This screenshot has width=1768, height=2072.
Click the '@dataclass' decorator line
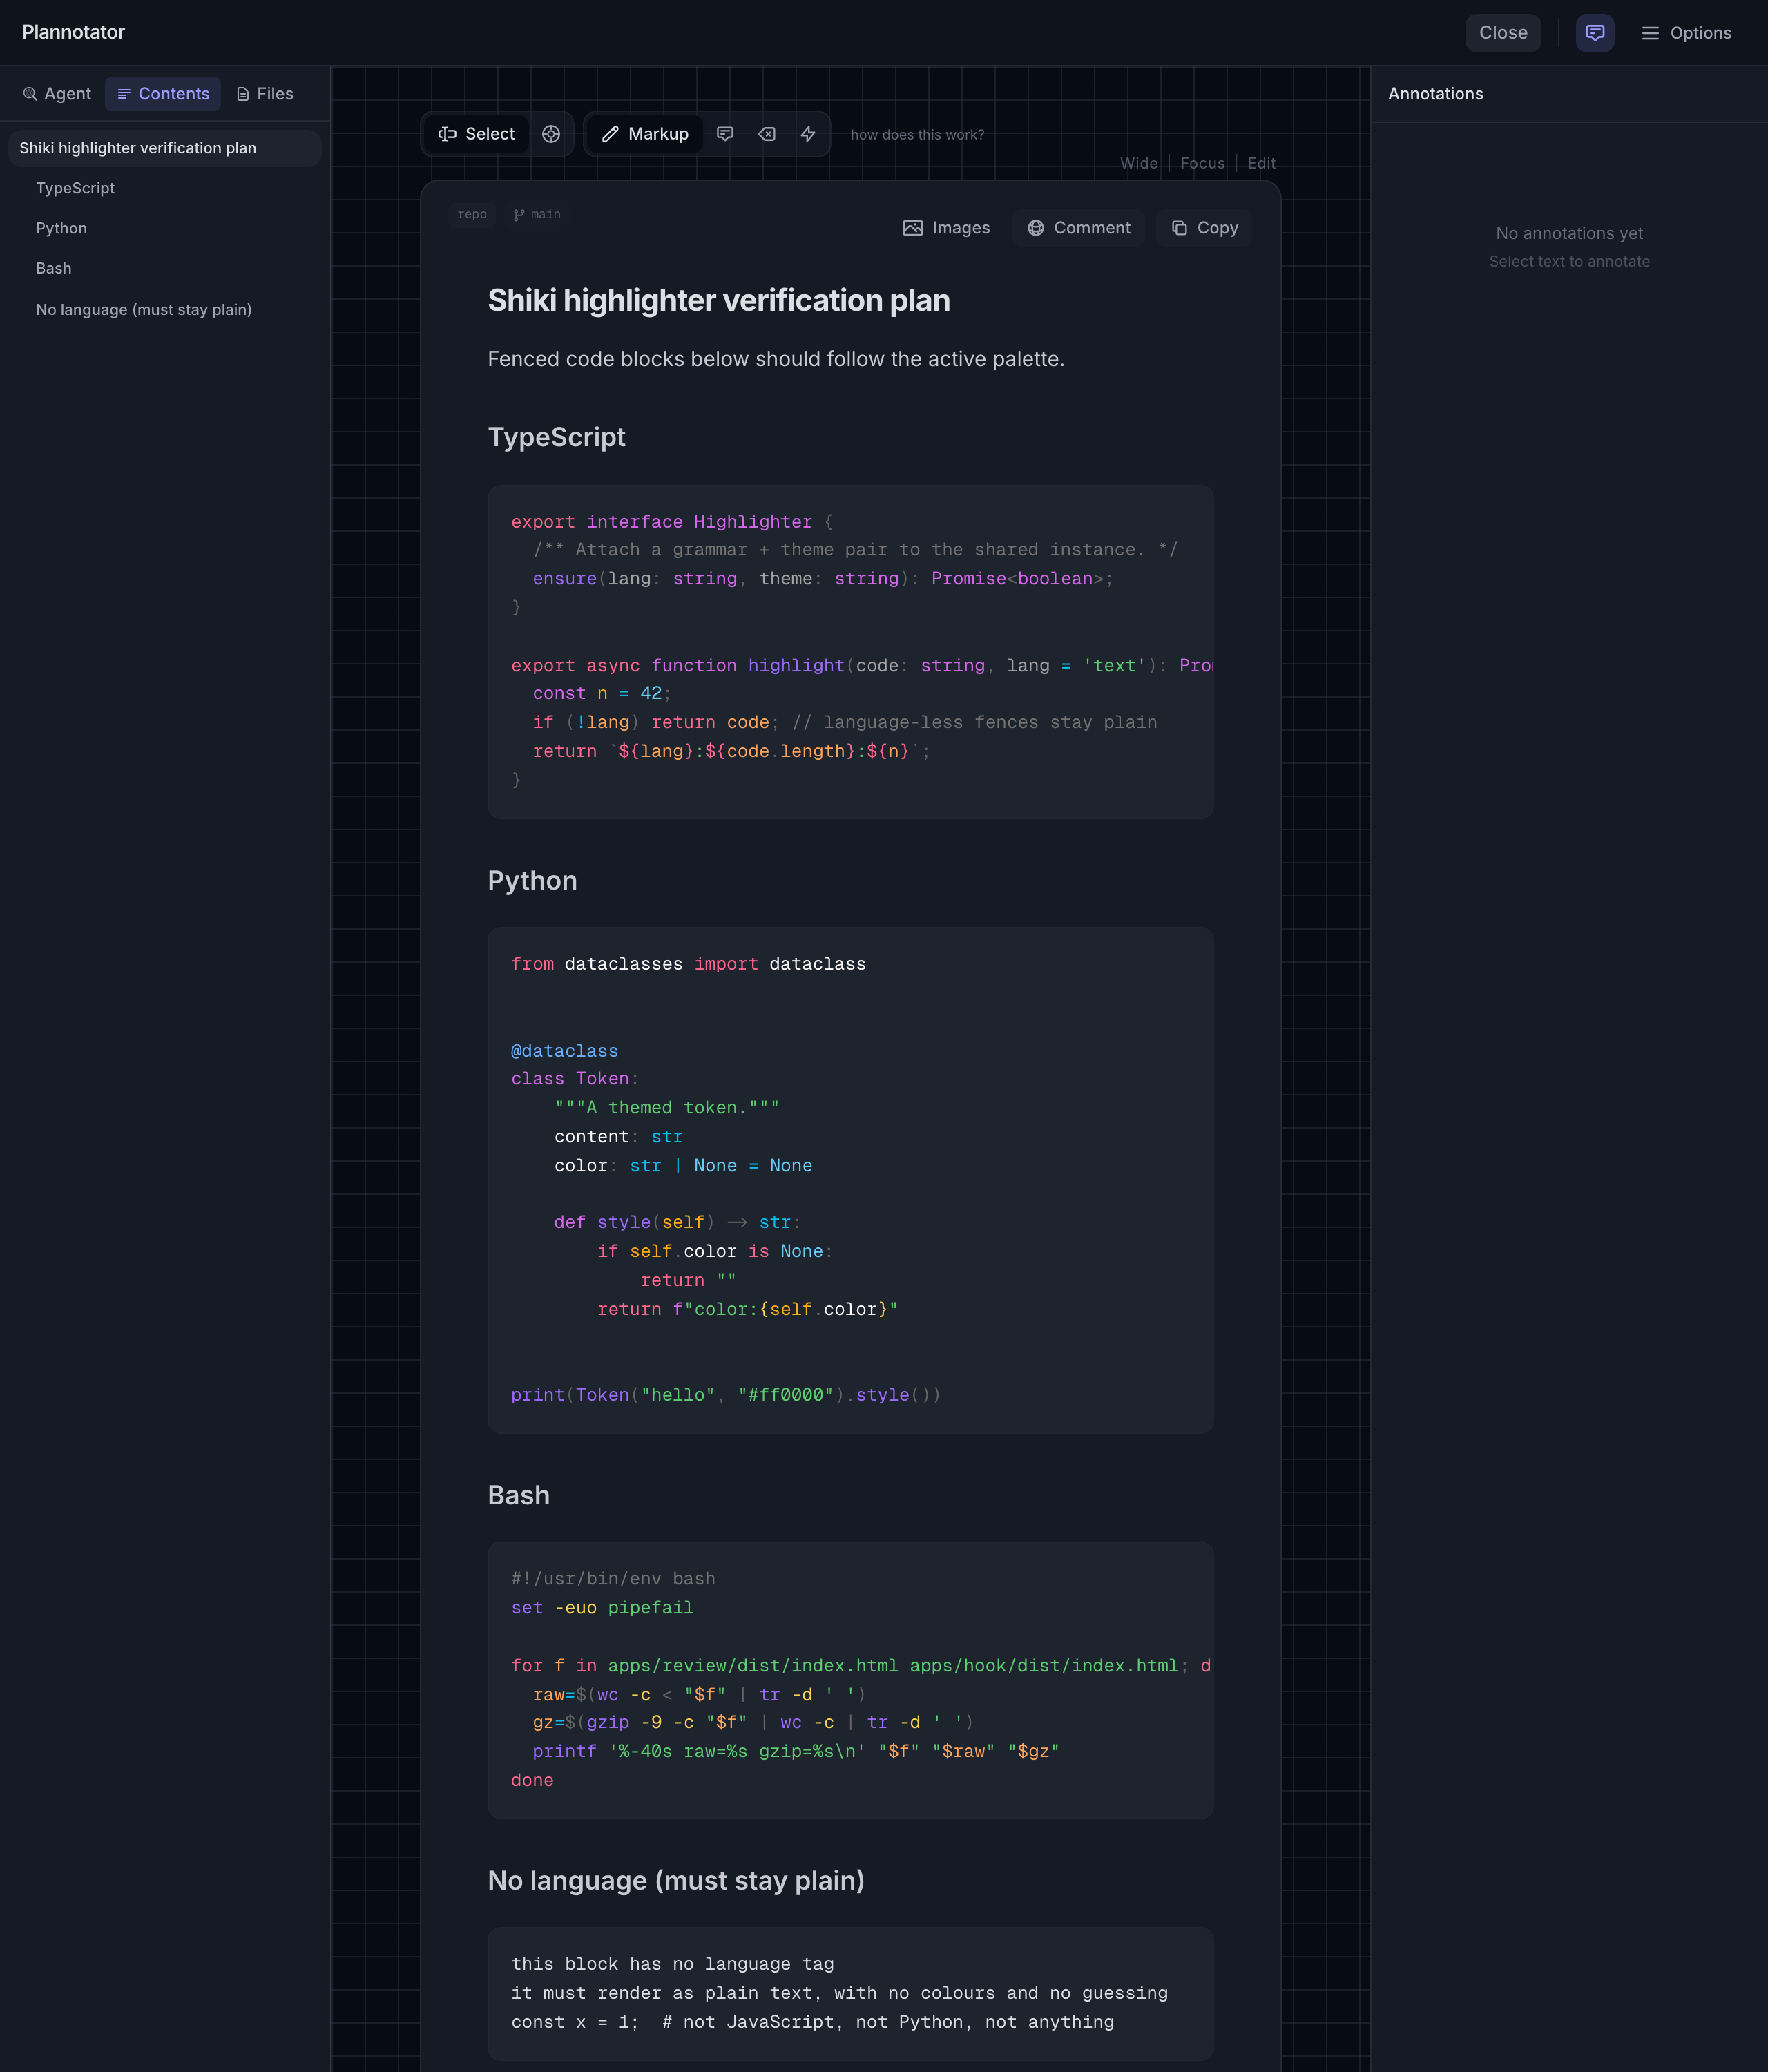click(564, 1051)
